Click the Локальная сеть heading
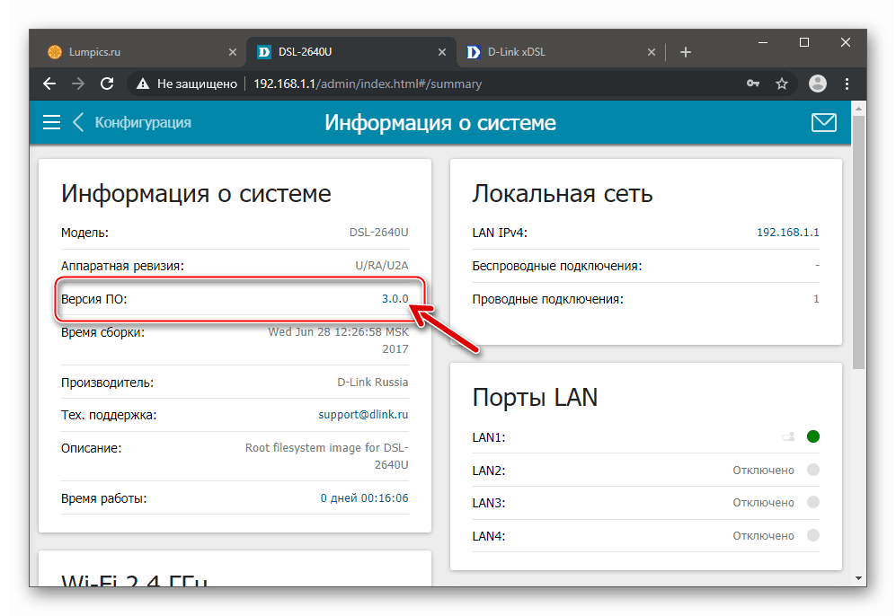Screen dimensions: 896x616 (x=563, y=194)
